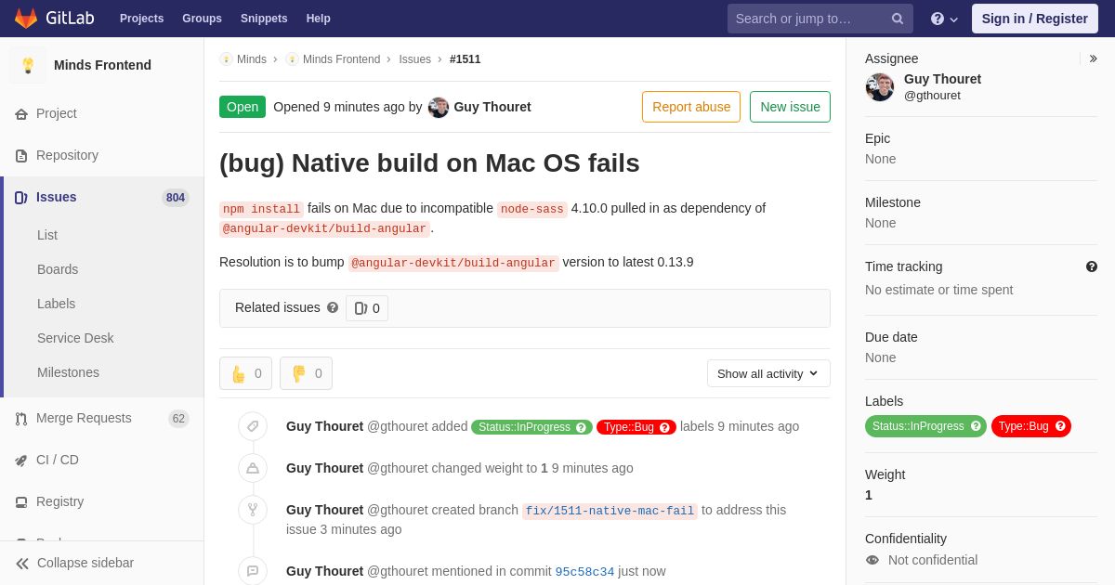Screen dimensions: 1115x585
Task: Click Guy Thouret's avatar in issue header
Action: pyautogui.click(x=439, y=107)
